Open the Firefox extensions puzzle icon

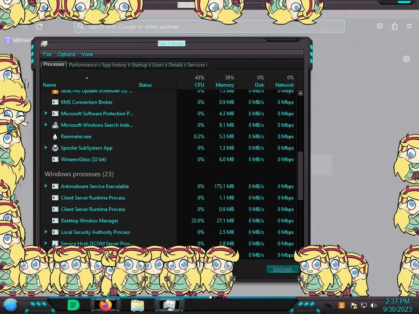(394, 26)
